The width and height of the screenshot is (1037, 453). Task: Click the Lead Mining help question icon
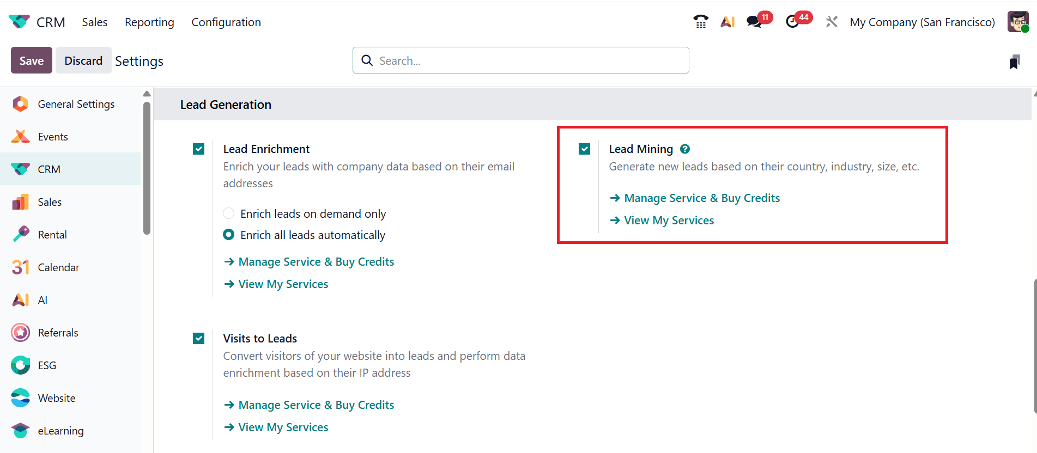[x=685, y=149]
